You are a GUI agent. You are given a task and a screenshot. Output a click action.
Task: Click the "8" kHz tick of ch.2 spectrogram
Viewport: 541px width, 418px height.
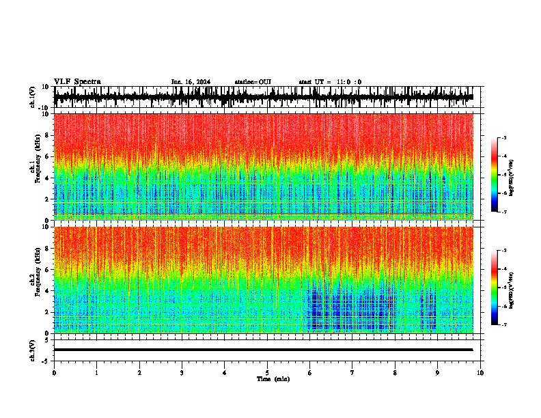pyautogui.click(x=47, y=249)
